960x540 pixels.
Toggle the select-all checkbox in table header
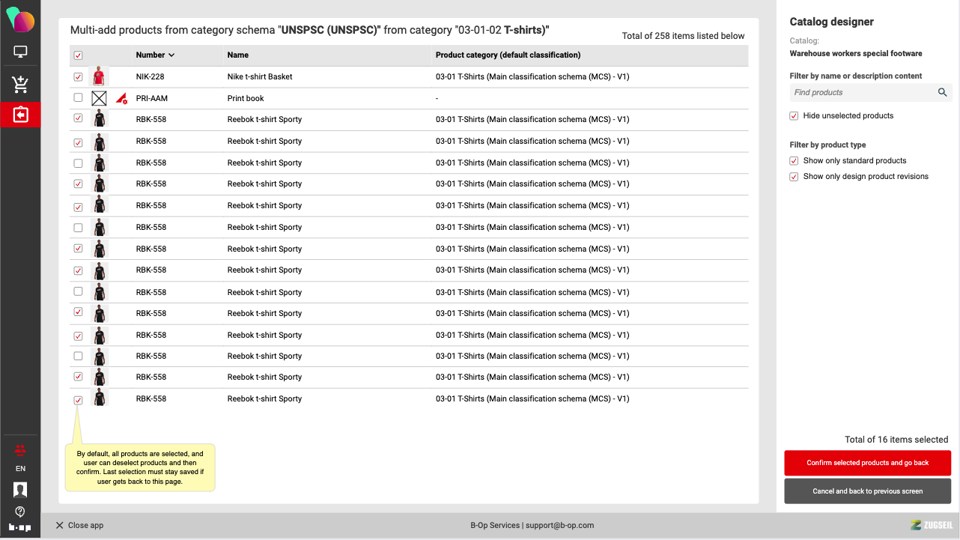coord(79,55)
